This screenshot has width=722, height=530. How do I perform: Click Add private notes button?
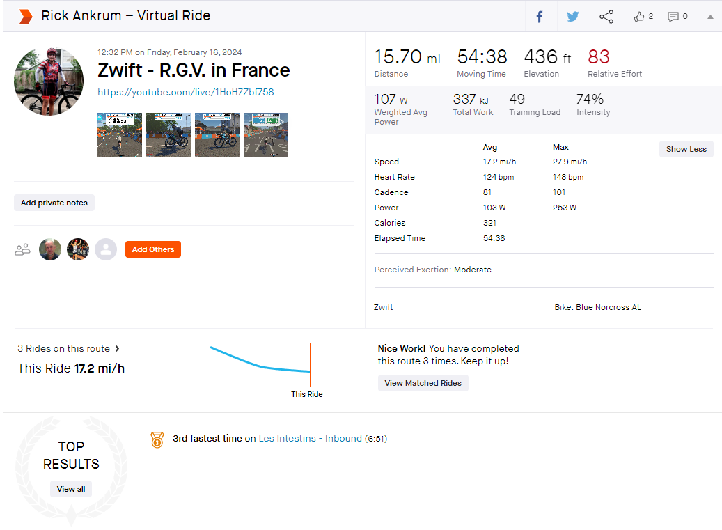point(54,203)
